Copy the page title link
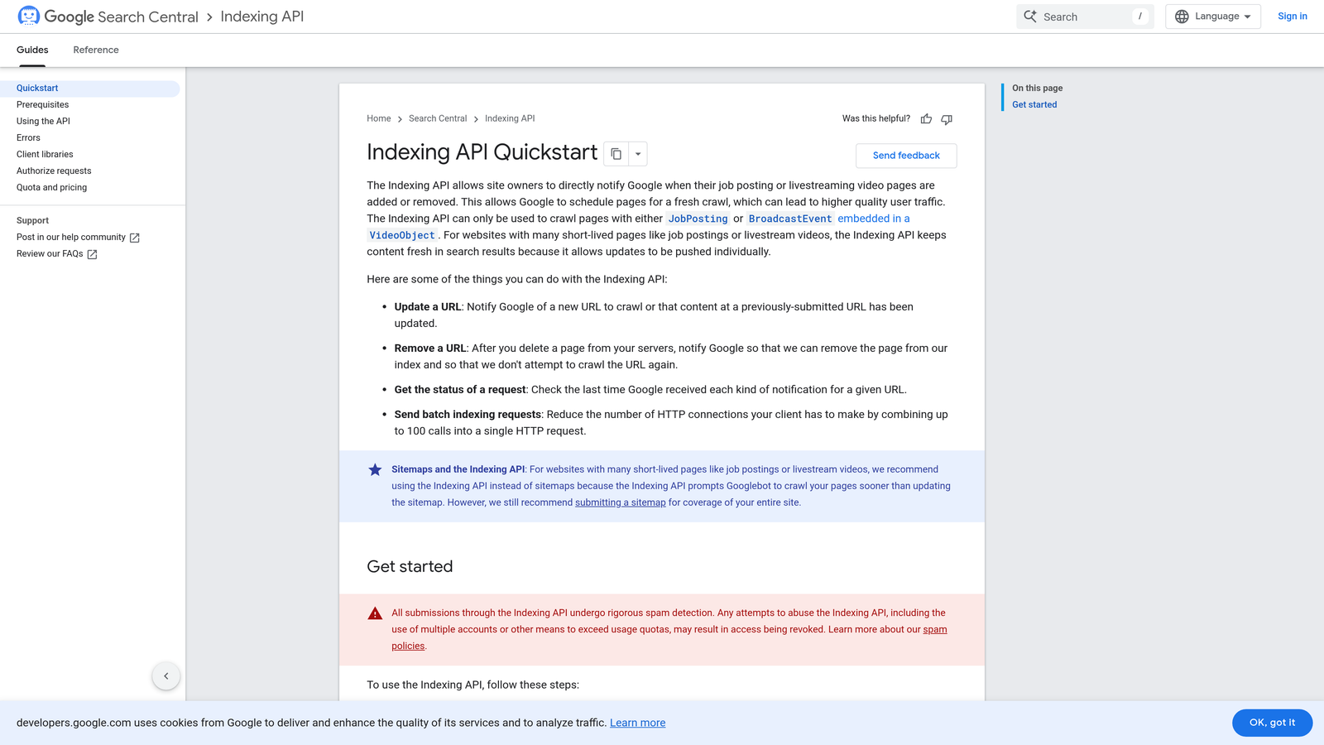Screen dimensions: 1324x745 [615, 154]
